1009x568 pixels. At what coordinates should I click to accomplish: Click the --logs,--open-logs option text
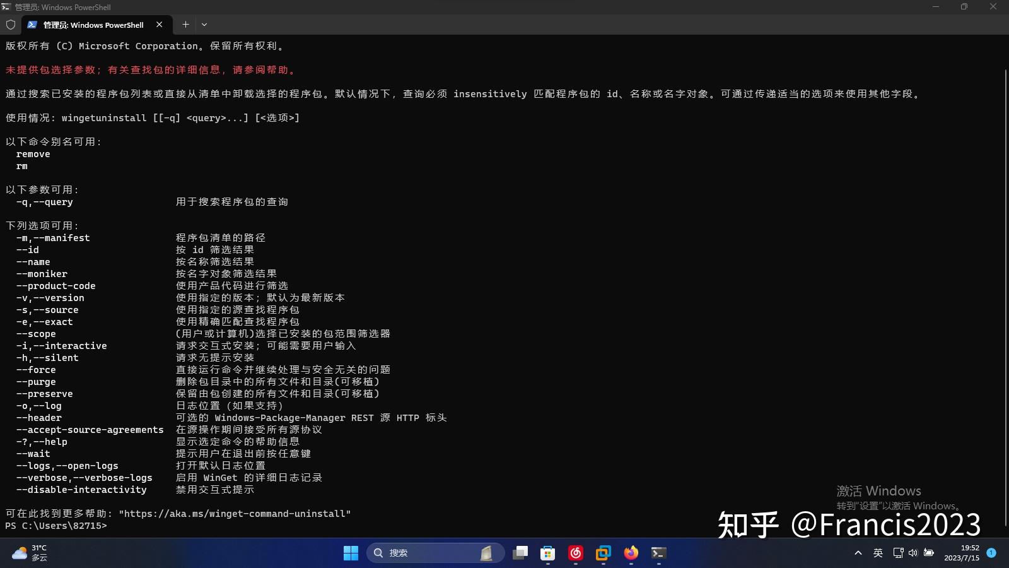(x=67, y=466)
